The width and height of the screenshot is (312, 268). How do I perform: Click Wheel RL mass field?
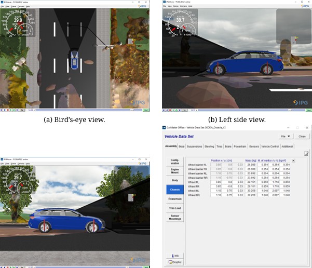point(251,191)
